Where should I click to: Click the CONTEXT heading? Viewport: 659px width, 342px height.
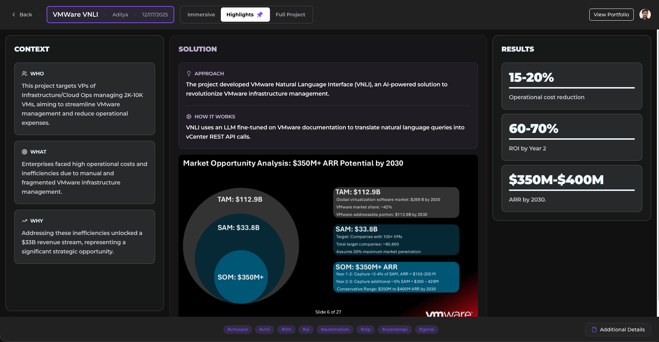tap(32, 49)
